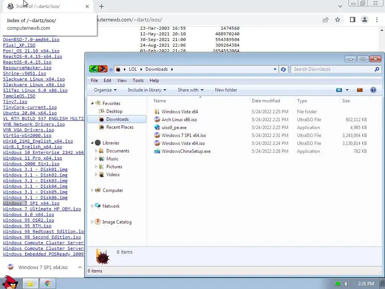Click the Explorer forward arrow button

pos(103,69)
